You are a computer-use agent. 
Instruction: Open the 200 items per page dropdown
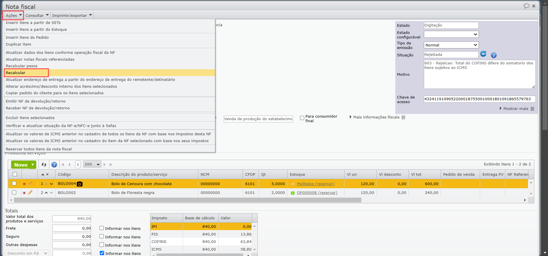click(92, 164)
